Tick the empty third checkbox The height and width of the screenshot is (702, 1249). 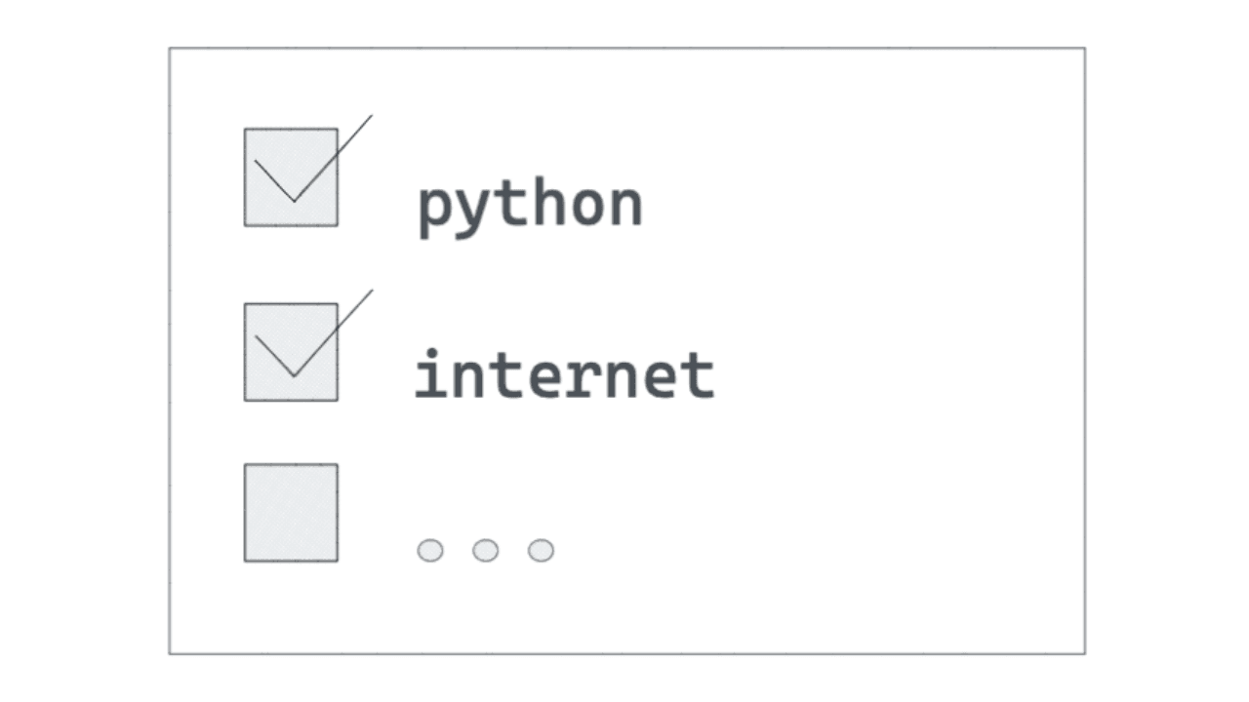(x=291, y=513)
